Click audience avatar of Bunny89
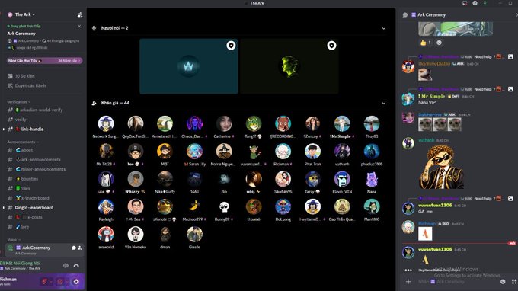The width and height of the screenshot is (518, 291). (224, 206)
